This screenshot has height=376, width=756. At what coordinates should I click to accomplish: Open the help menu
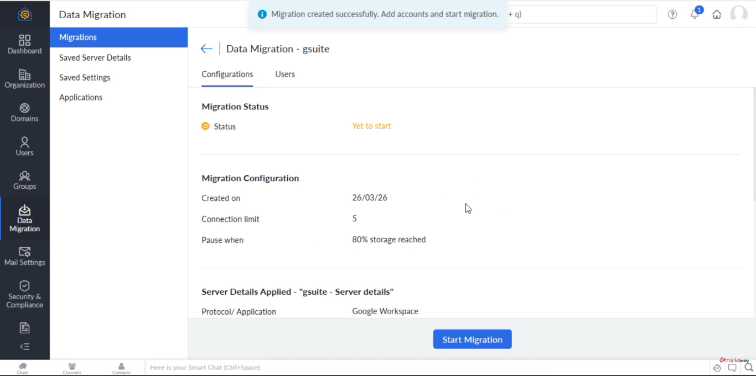pyautogui.click(x=672, y=14)
